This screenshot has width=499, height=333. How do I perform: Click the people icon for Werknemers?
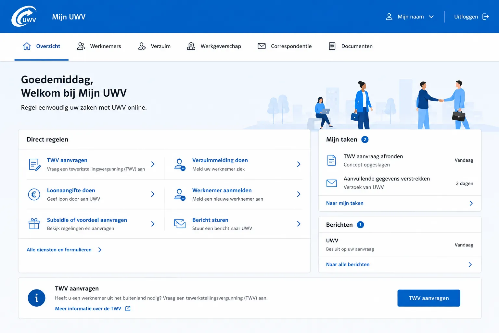tap(81, 46)
